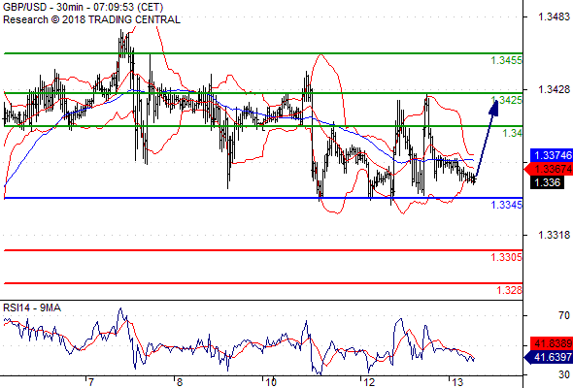Select the green 1.3425 resistance label
This screenshot has width=573, height=388.
coord(507,100)
